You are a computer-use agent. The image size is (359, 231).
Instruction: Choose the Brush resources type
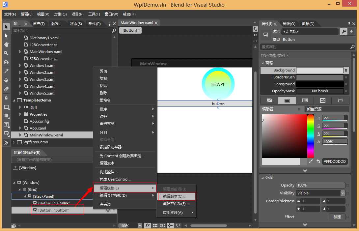tap(341, 101)
